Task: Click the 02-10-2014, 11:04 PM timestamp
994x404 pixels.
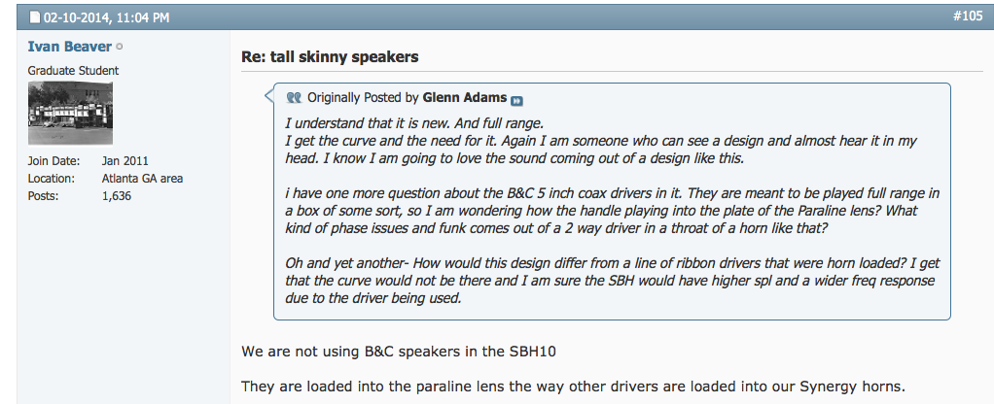Action: coord(106,17)
